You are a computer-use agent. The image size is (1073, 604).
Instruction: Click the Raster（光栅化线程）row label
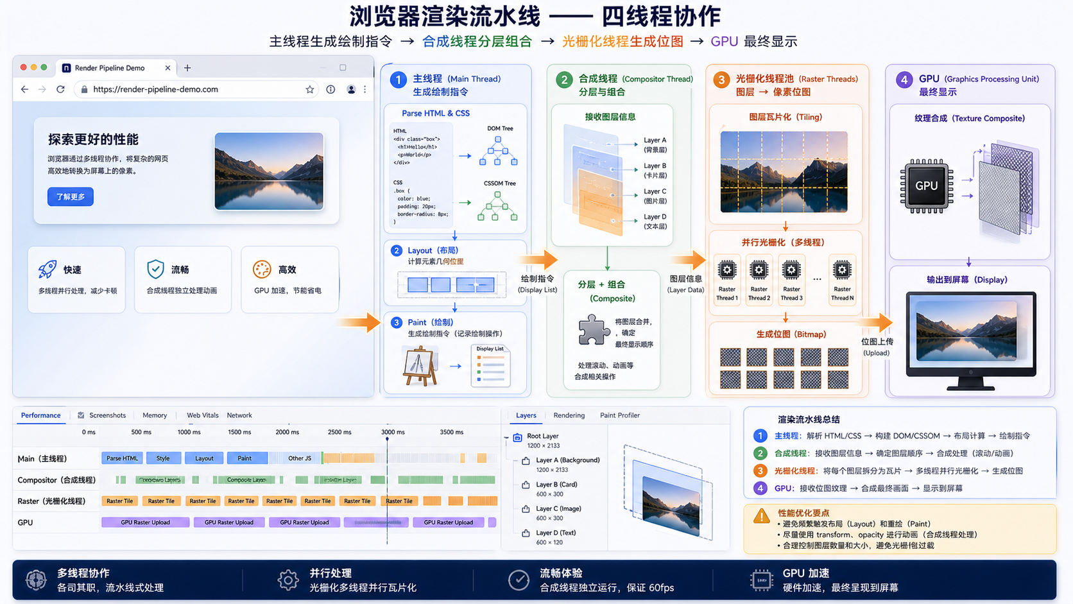51,501
